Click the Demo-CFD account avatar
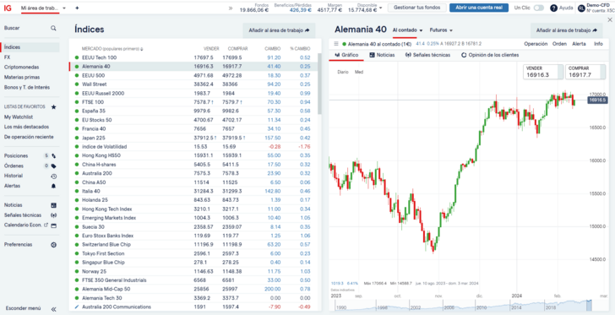 [x=581, y=8]
